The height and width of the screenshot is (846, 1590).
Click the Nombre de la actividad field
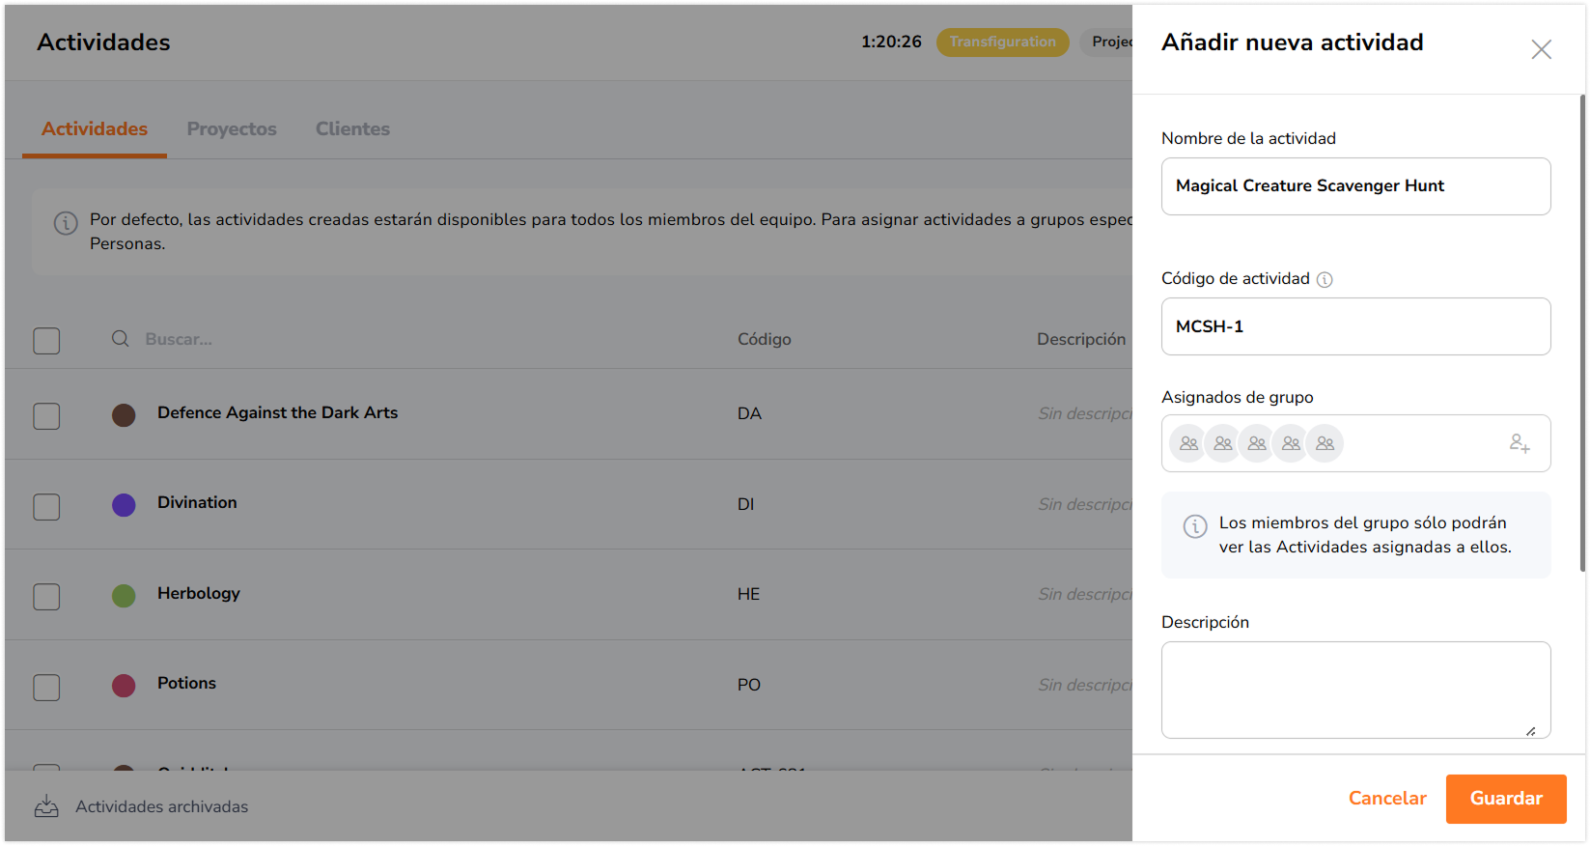(1355, 186)
